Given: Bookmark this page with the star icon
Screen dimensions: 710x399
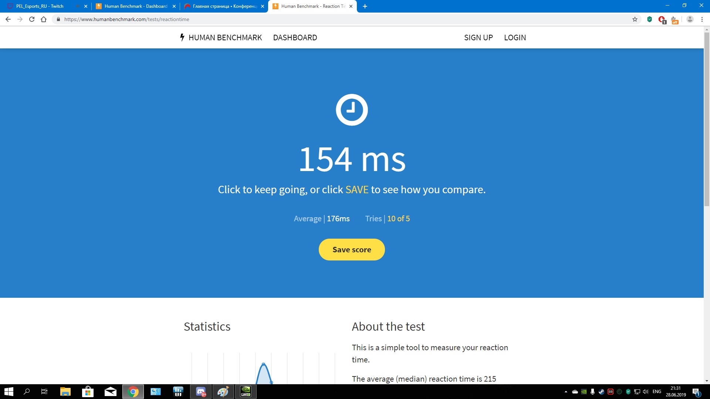Looking at the screenshot, I should pos(635,19).
